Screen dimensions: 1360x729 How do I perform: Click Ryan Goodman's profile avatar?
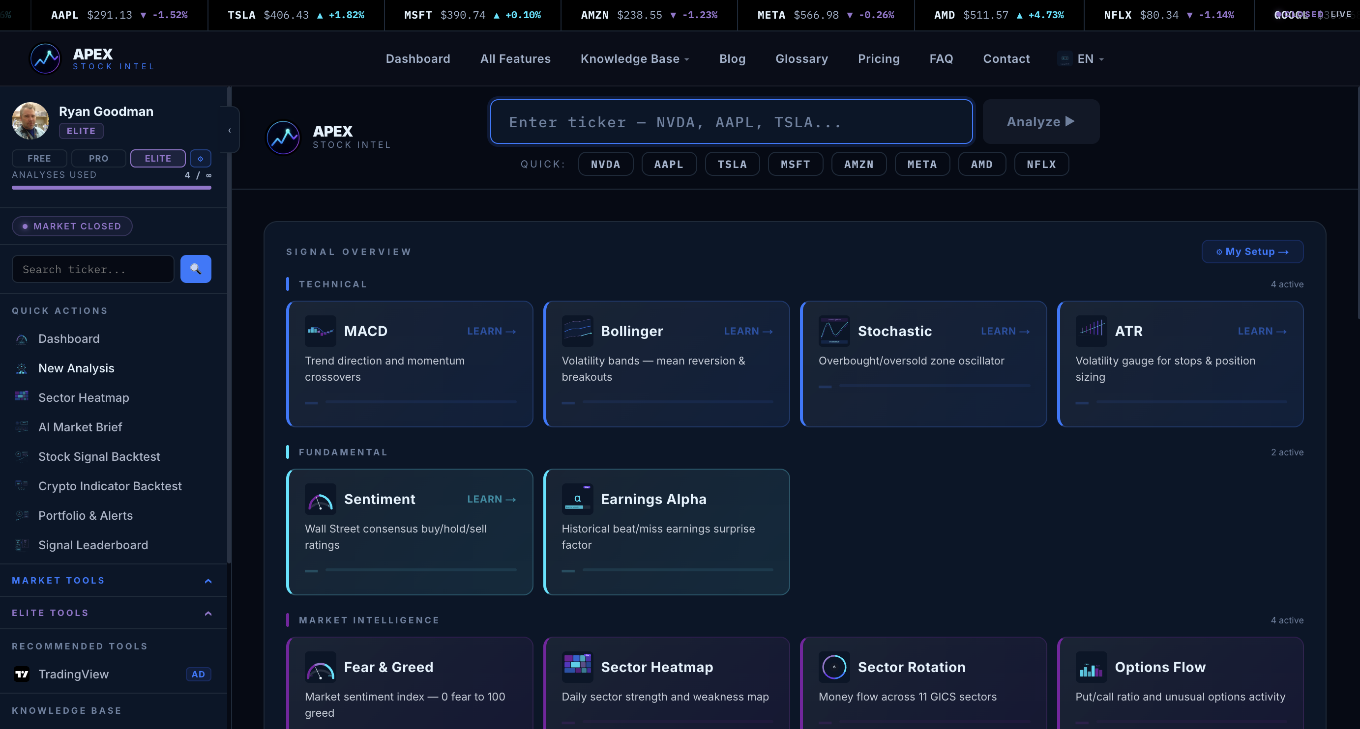(x=30, y=121)
